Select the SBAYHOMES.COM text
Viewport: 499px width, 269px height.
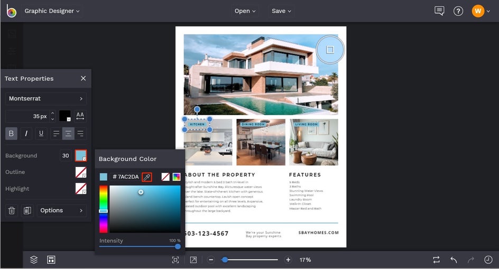(x=319, y=233)
